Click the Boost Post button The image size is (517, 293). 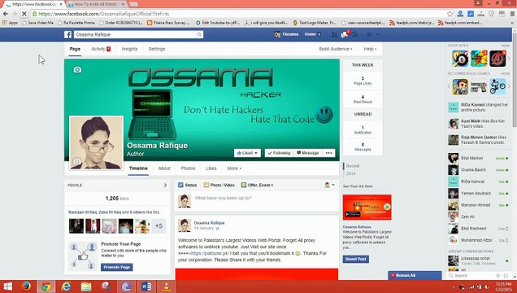pyautogui.click(x=356, y=259)
